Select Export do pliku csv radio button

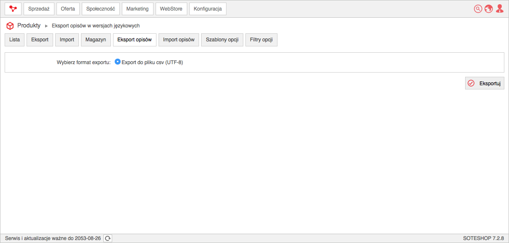[x=118, y=62]
